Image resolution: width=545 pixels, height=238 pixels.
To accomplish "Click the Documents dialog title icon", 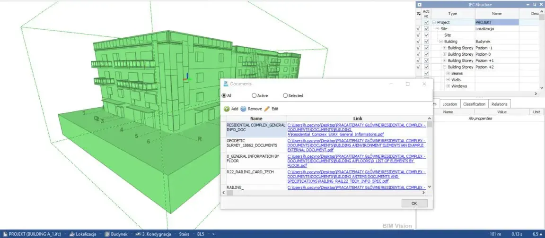I will (226, 84).
